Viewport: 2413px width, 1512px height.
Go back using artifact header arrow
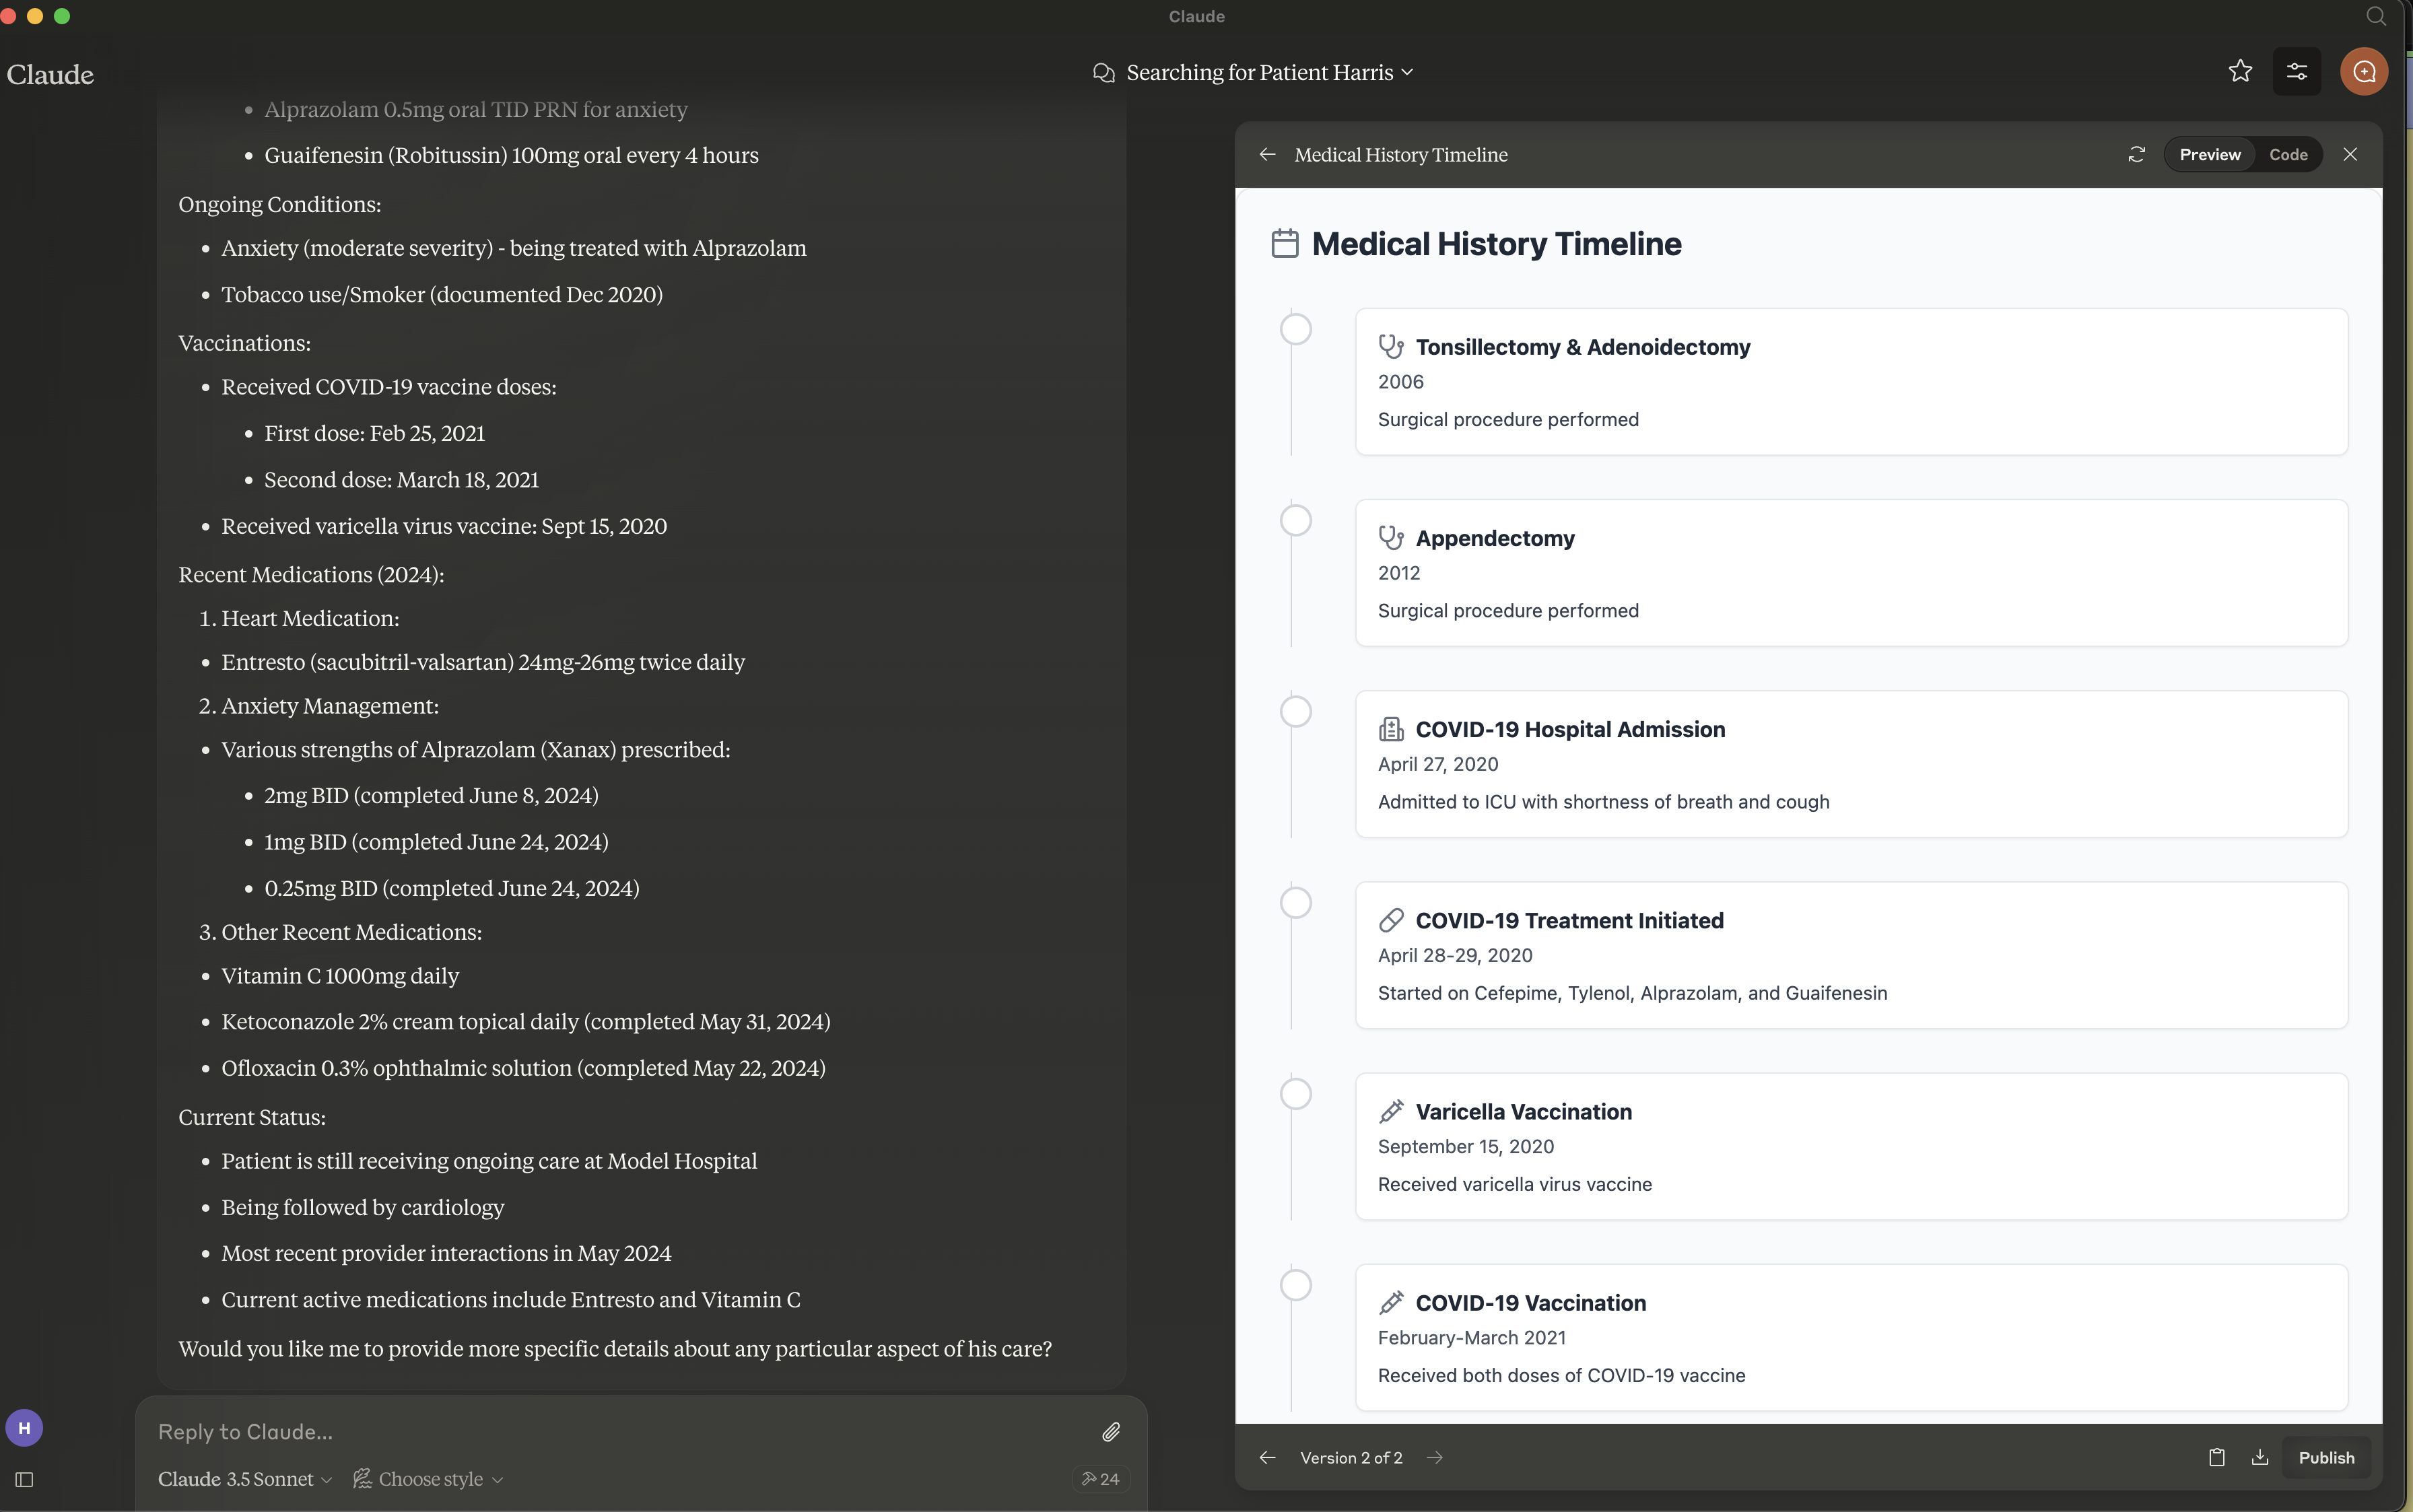coord(1267,155)
